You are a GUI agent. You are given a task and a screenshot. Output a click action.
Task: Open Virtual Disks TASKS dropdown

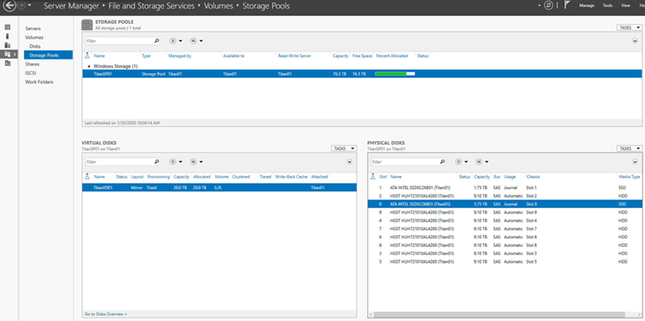click(x=344, y=149)
